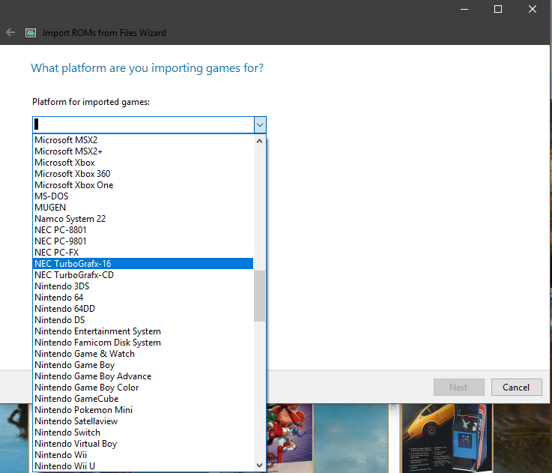Click the disabled Next button
This screenshot has height=473, width=552.
(458, 388)
